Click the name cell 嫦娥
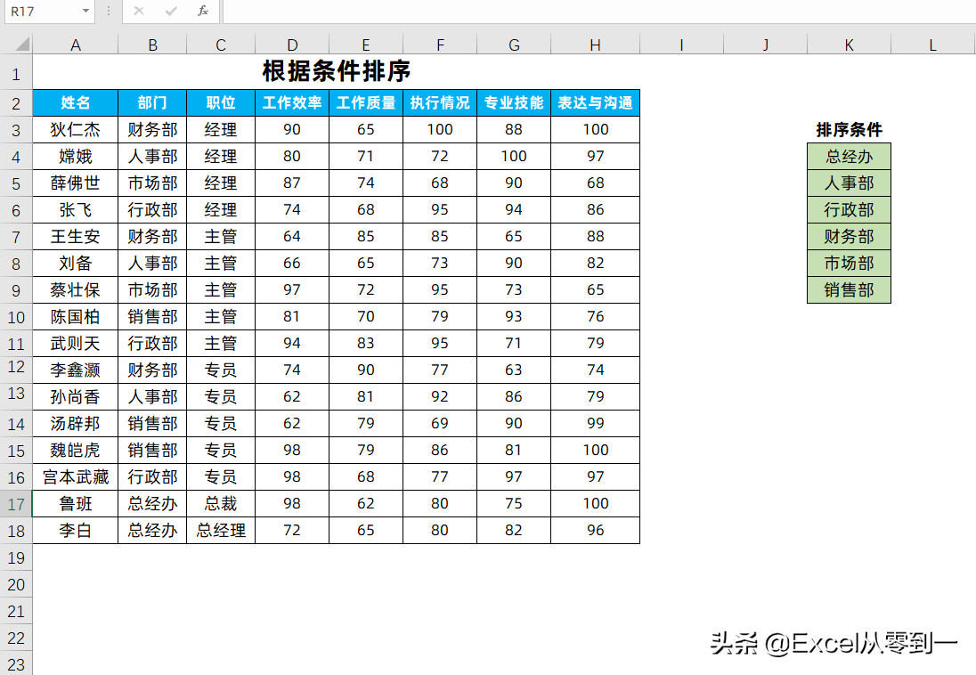Screen dimensions: 976x675 pyautogui.click(x=76, y=157)
